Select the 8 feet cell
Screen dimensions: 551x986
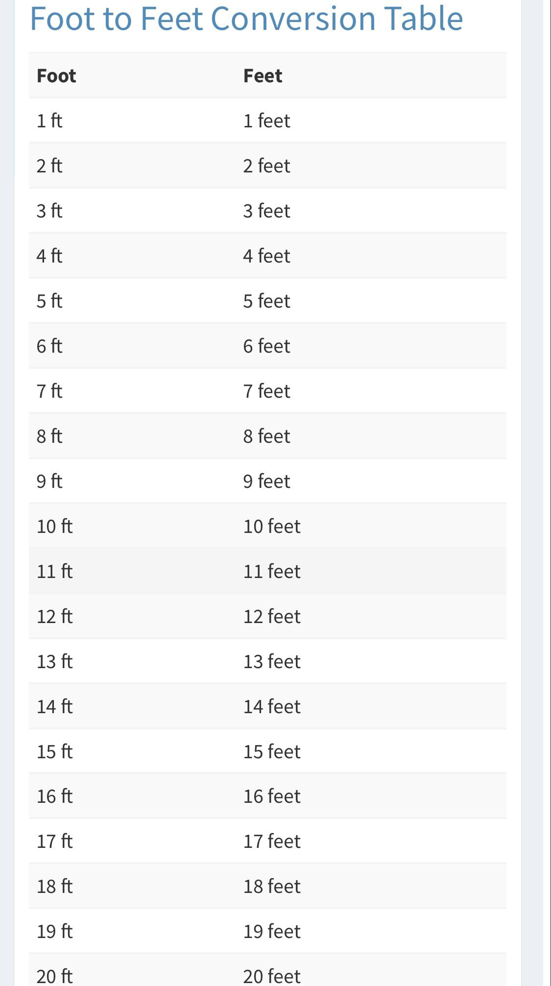[266, 436]
